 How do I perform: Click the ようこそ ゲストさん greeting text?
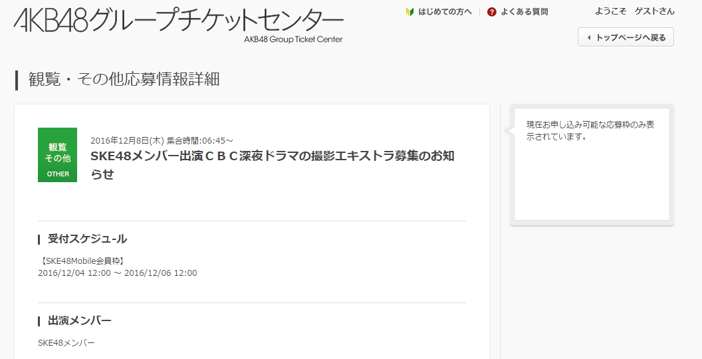coord(634,12)
